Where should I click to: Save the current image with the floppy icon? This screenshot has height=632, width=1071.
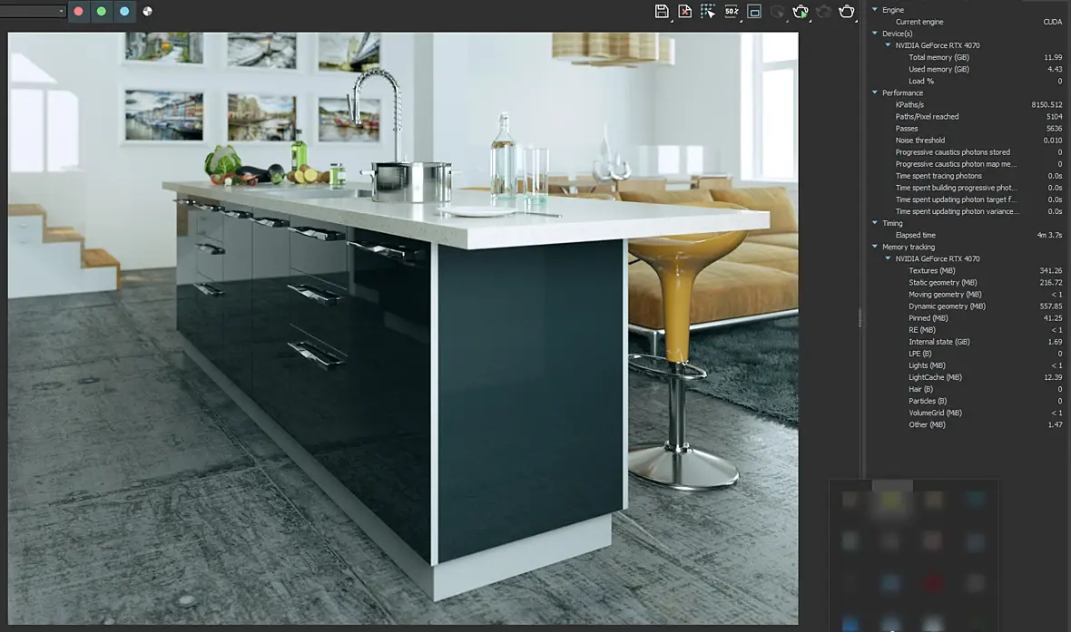(x=661, y=11)
